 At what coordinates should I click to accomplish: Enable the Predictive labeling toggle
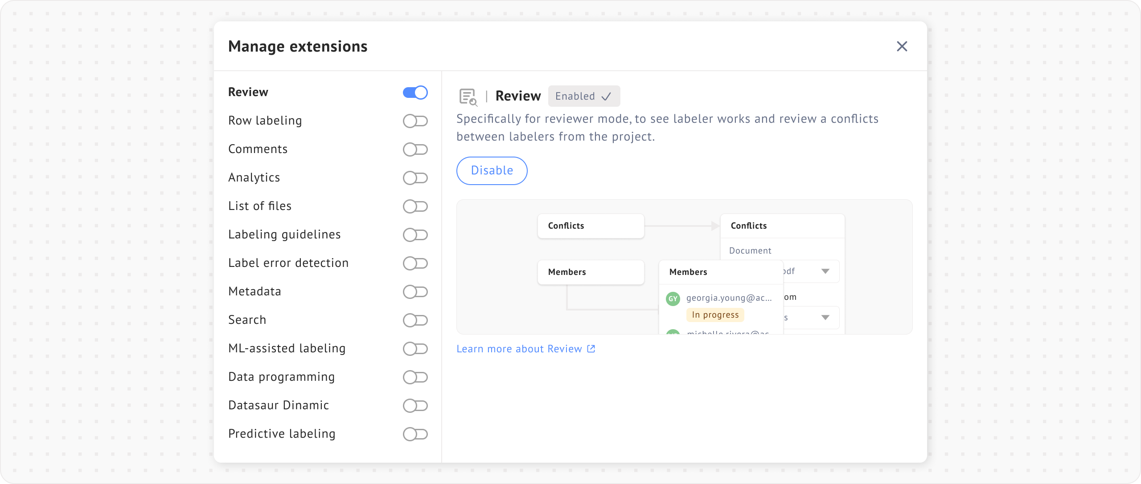(415, 434)
